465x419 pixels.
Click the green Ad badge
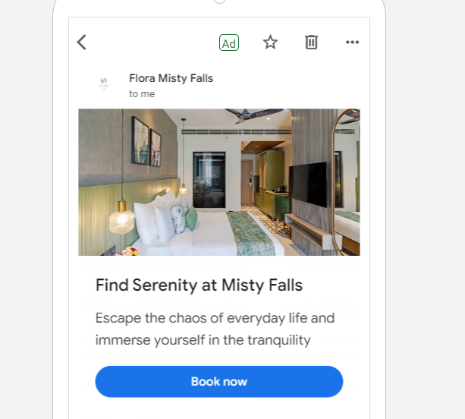[x=228, y=43]
